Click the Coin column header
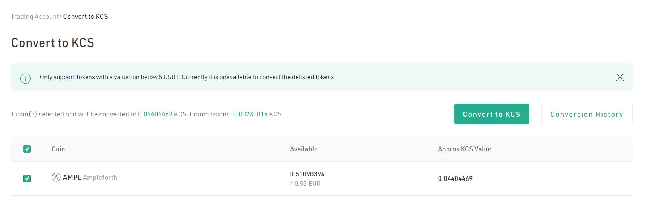This screenshot has width=653, height=211. [x=58, y=149]
